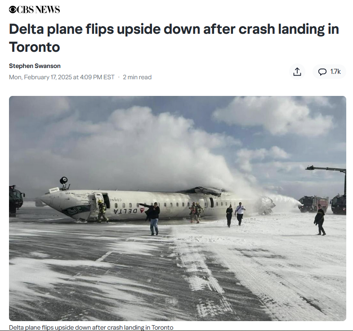Click the large white smoke cloud
The width and height of the screenshot is (353, 331).
click(x=162, y=149)
